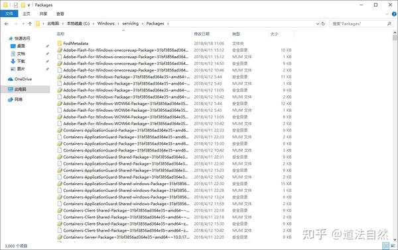398x250 pixels.
Task: Go up one folder level with the up arrow
Action: coord(30,24)
